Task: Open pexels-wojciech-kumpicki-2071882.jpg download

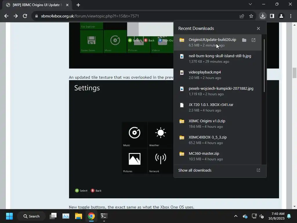Action: click(x=218, y=91)
